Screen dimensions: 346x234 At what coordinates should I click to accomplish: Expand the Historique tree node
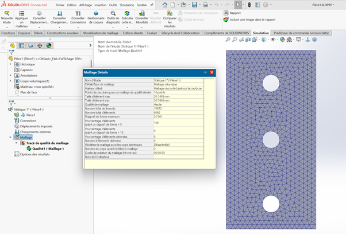10,64
